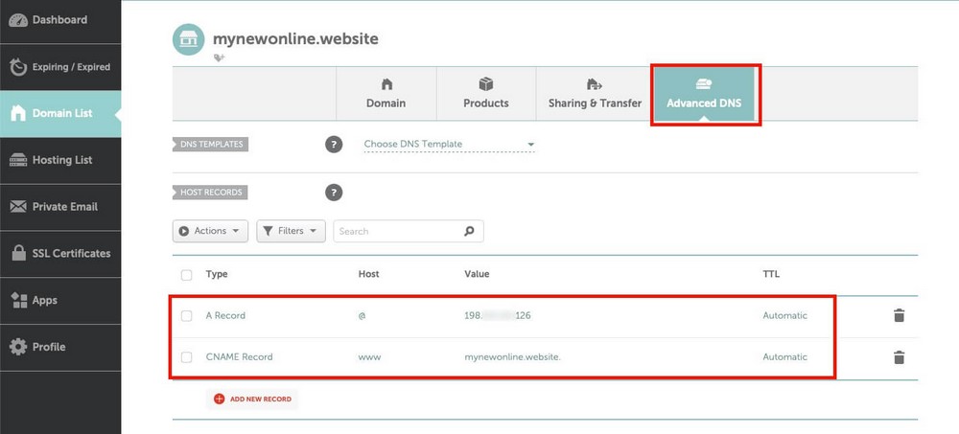
Task: Tick the CNAME Record checkbox
Action: (187, 357)
